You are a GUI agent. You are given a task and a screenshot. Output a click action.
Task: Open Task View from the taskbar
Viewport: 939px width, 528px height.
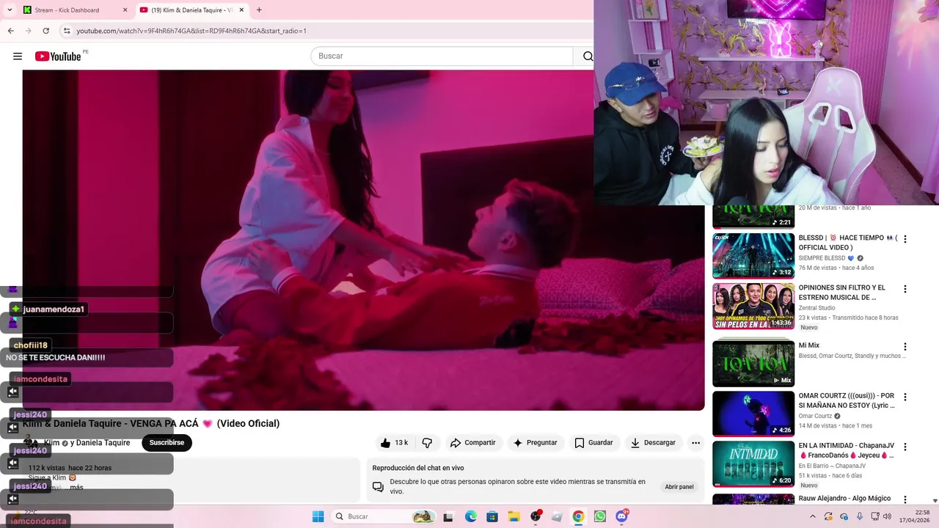pyautogui.click(x=448, y=516)
